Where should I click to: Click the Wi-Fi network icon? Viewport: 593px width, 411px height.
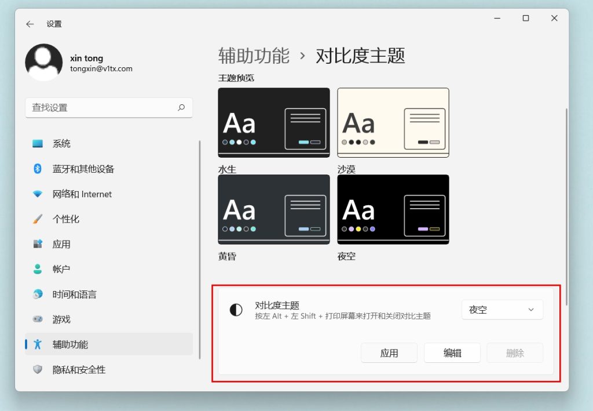click(x=38, y=194)
